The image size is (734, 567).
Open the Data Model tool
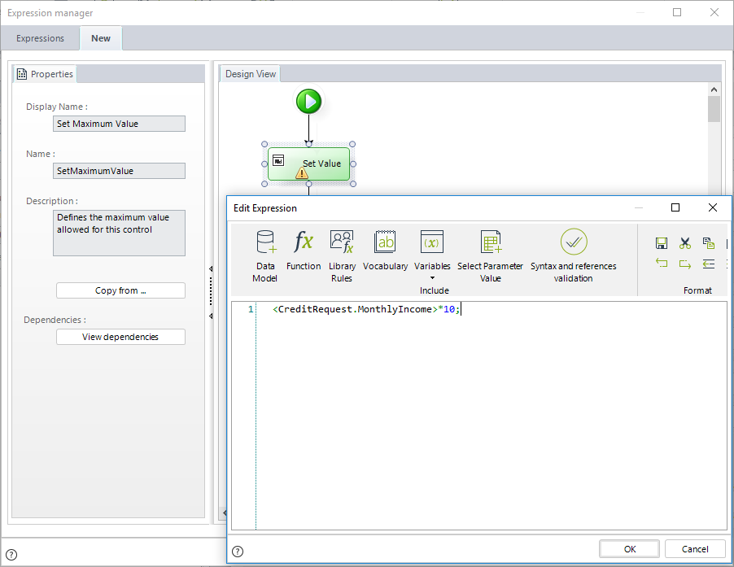[265, 256]
